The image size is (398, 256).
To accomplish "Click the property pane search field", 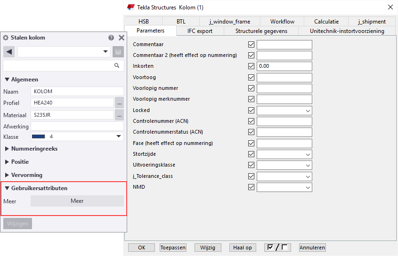I will coord(64,65).
